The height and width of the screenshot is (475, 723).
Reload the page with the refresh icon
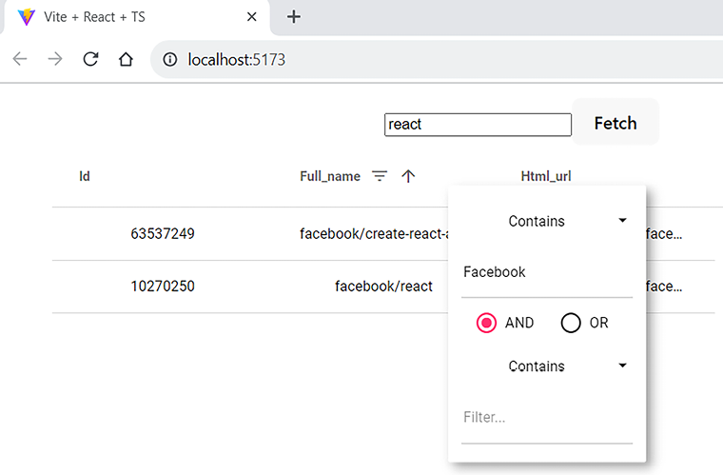click(91, 59)
